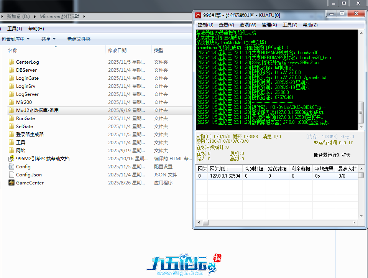Click the 新建文件夹 button

coord(79,39)
